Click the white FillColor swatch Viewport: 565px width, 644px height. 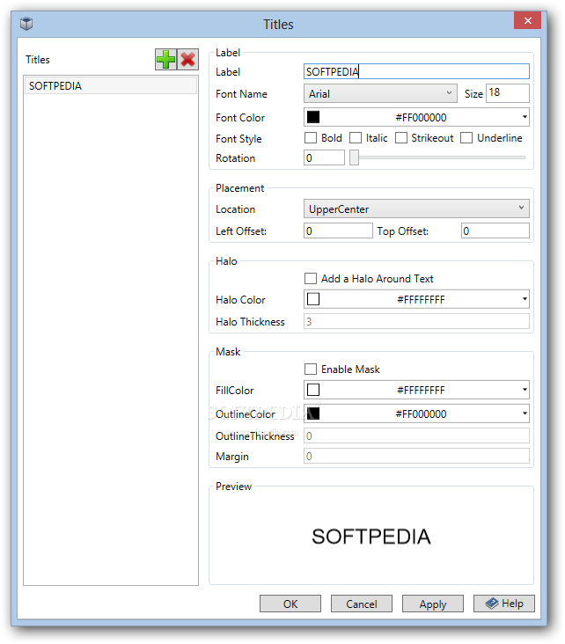click(x=313, y=390)
